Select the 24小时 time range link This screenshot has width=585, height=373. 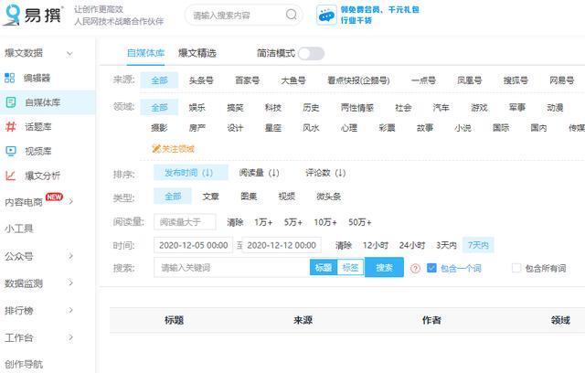[x=412, y=245]
